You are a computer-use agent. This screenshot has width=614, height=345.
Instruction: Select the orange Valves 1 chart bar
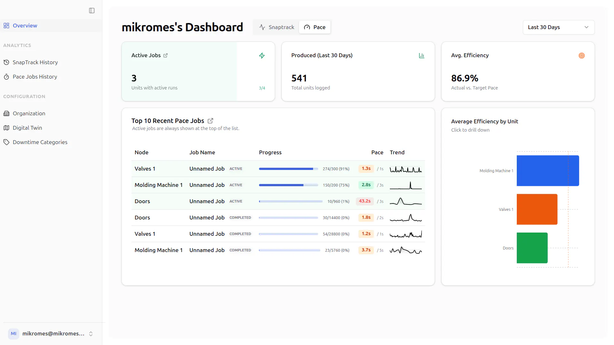(537, 209)
